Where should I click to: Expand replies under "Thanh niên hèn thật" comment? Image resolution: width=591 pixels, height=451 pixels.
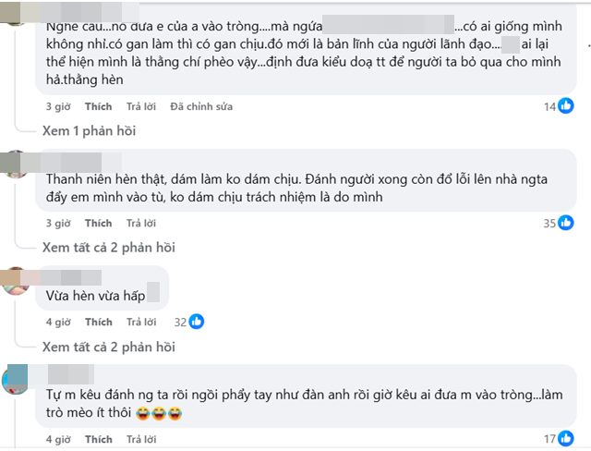[x=108, y=248]
